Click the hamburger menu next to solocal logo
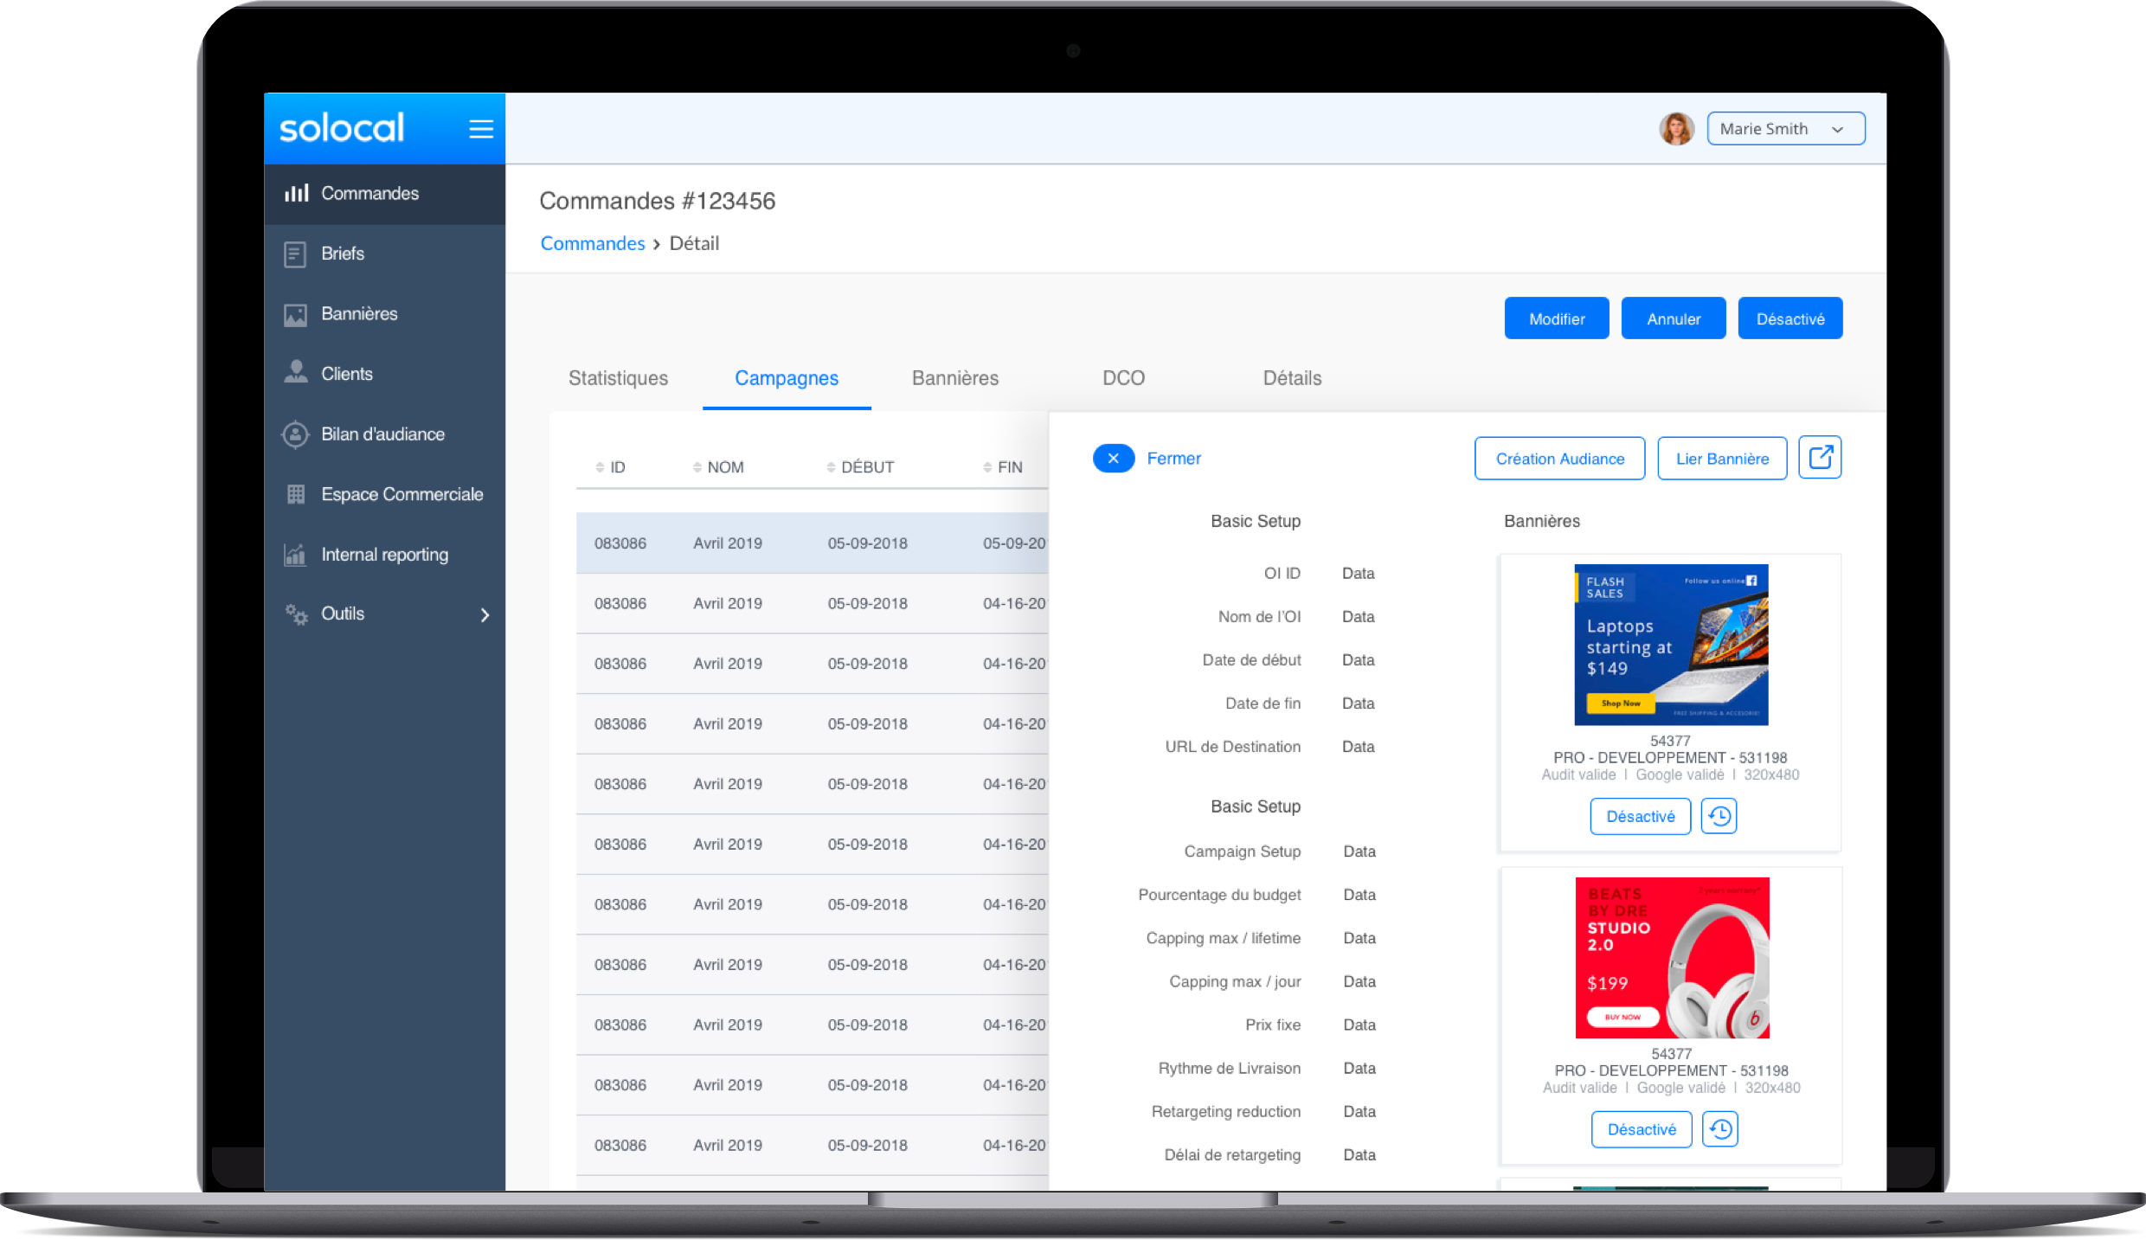Image resolution: width=2146 pixels, height=1240 pixels. pyautogui.click(x=481, y=128)
